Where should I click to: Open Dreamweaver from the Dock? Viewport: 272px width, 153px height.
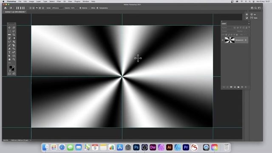click(x=153, y=147)
